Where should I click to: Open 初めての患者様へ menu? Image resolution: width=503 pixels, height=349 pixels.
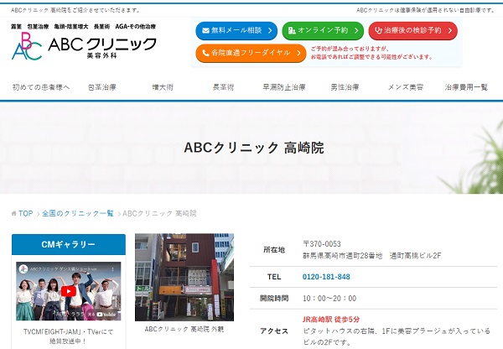click(41, 87)
